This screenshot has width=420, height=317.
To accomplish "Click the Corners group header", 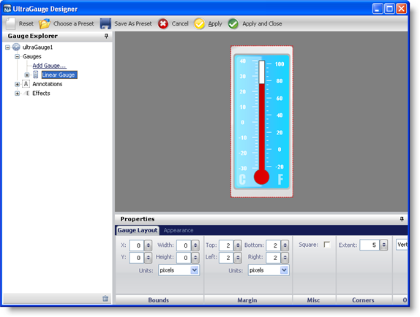I will coord(363,300).
